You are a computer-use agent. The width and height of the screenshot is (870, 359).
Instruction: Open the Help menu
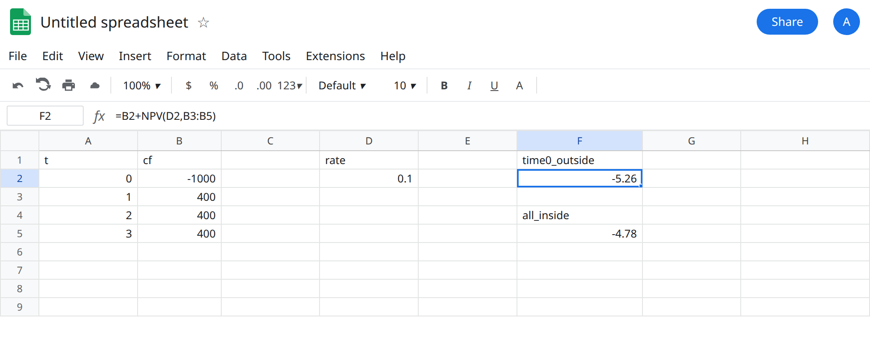(x=393, y=56)
